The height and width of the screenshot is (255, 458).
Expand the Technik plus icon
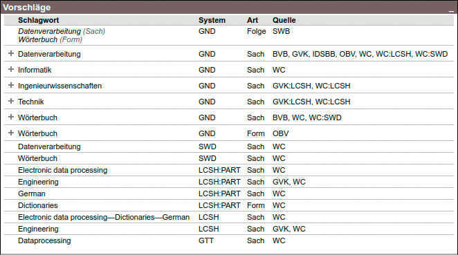tap(11, 101)
